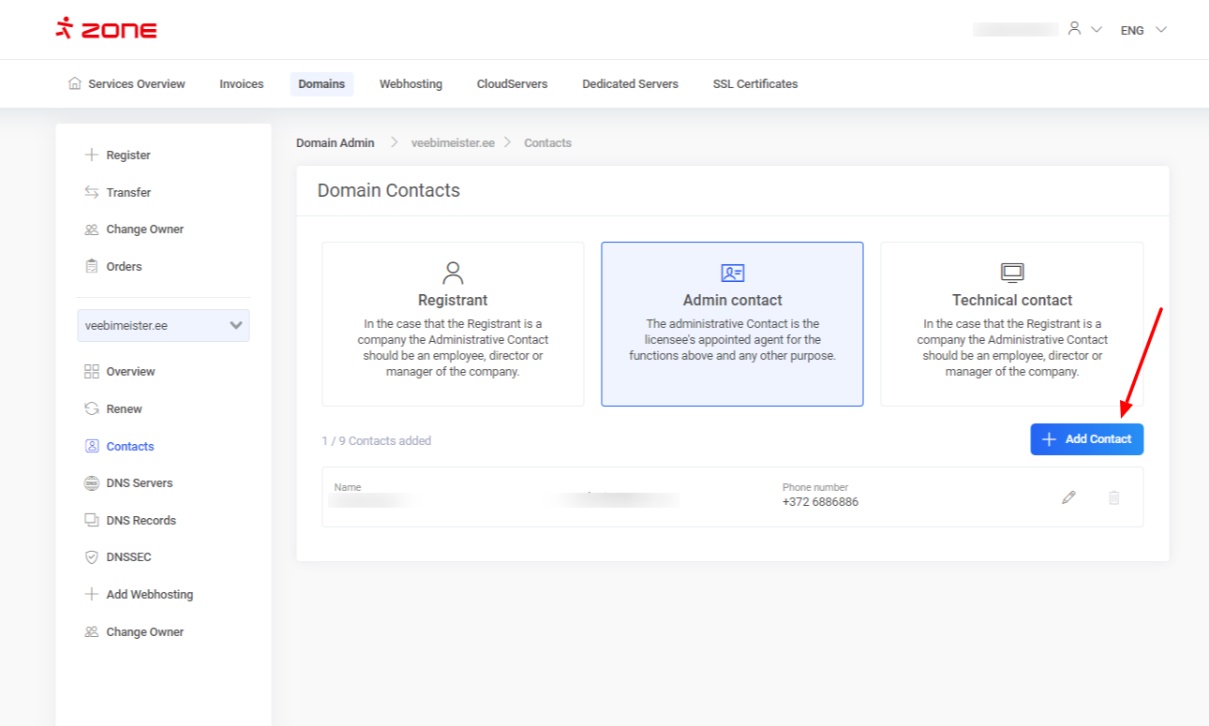
Task: Click the Domain Admin breadcrumb link
Action: pos(335,143)
